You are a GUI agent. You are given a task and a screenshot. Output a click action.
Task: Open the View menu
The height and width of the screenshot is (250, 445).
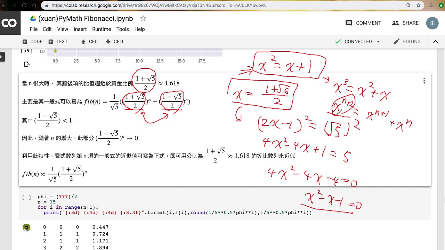(63, 29)
